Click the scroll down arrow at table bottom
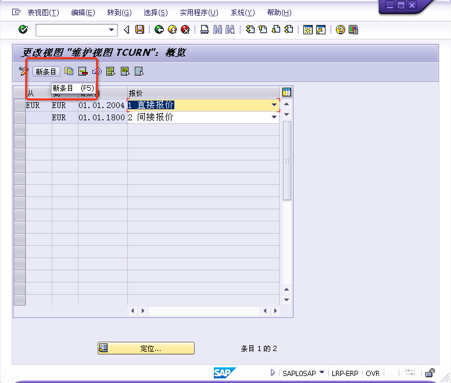The width and height of the screenshot is (451, 383). [x=287, y=300]
